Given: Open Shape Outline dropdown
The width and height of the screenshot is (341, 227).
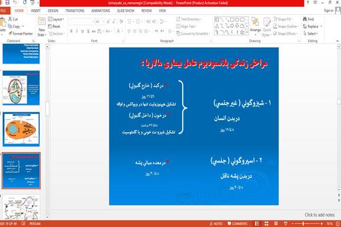Looking at the screenshot, I should (x=286, y=26).
